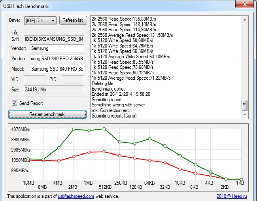Open the usbflashspeed.com link
Image resolution: width=257 pixels, height=201 pixels.
click(76, 196)
